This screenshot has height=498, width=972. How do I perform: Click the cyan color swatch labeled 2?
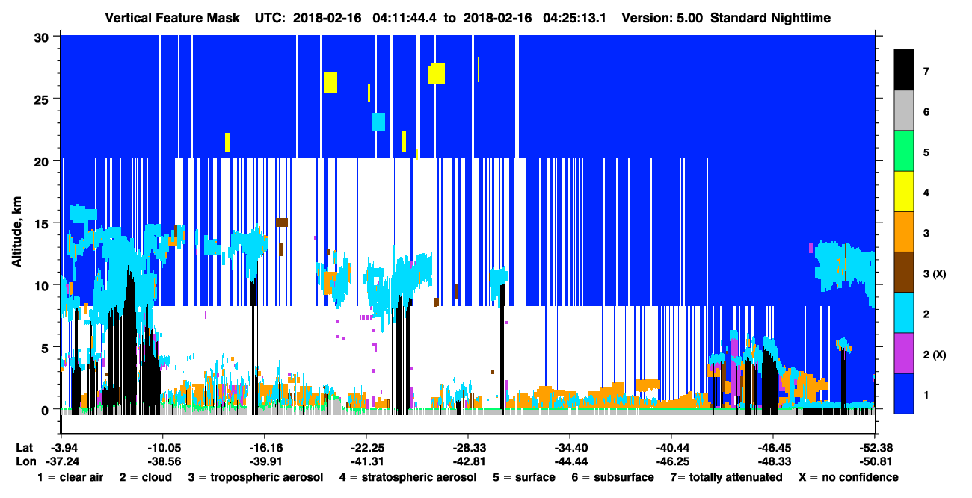(x=904, y=313)
